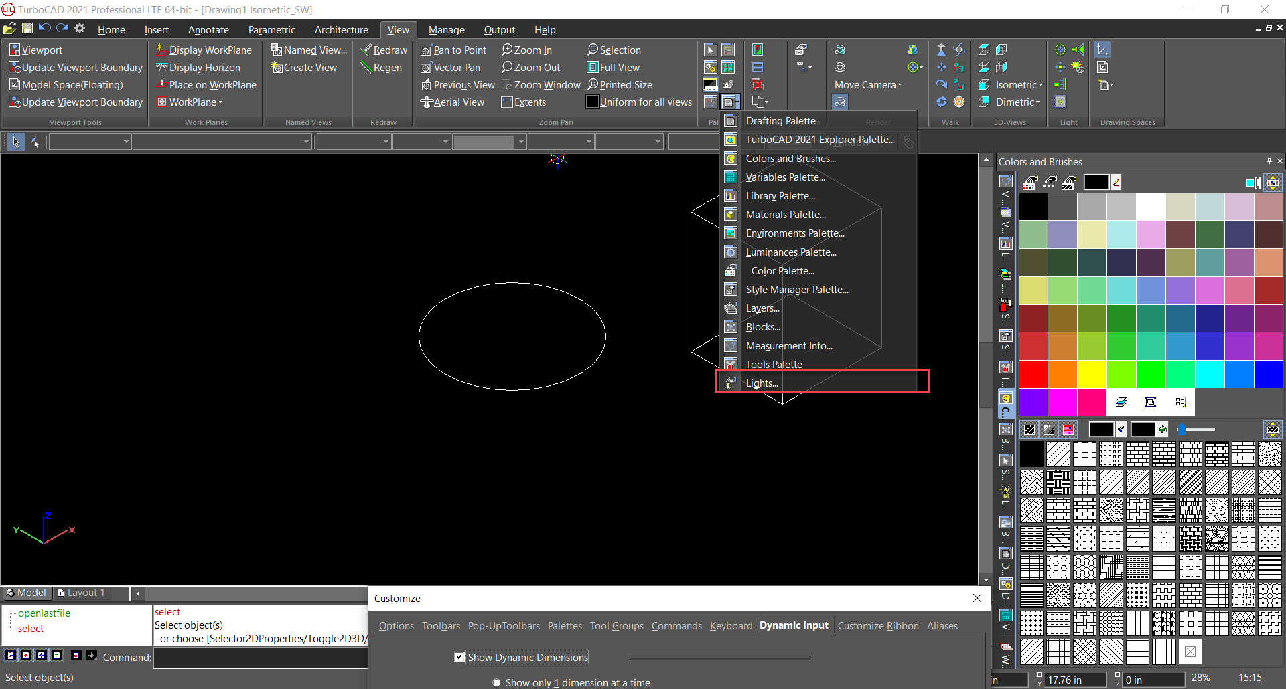Expand the WorkPlane dropdown

click(x=220, y=102)
